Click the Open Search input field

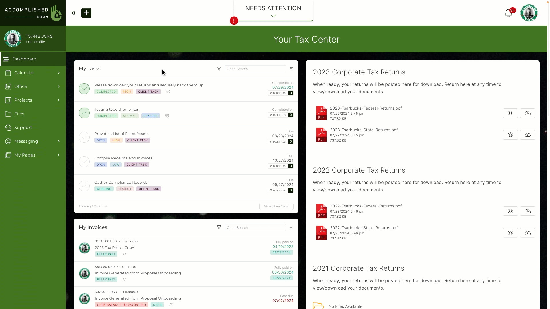(x=255, y=69)
